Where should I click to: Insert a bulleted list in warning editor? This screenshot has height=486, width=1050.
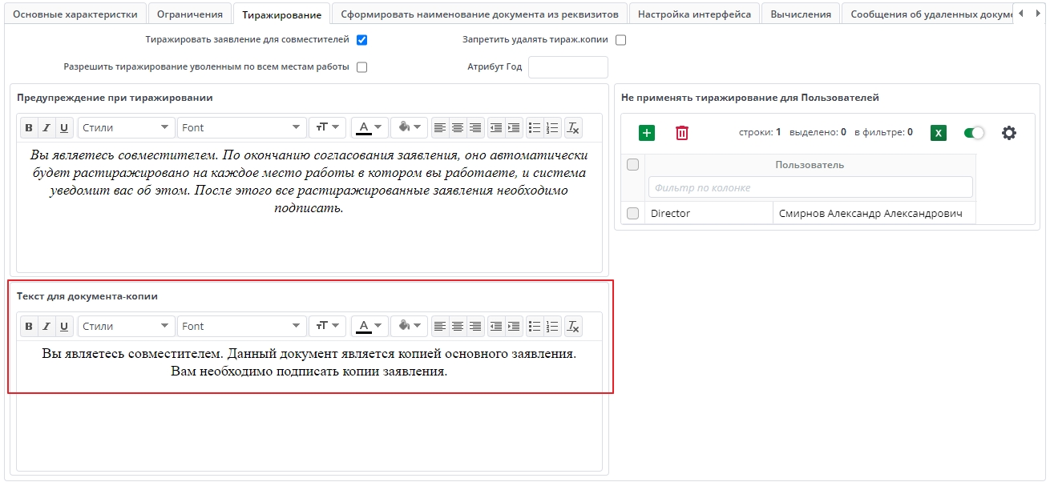(x=534, y=127)
